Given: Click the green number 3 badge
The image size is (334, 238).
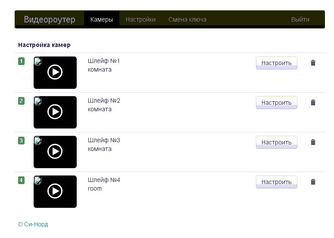Looking at the screenshot, I should coord(21,141).
